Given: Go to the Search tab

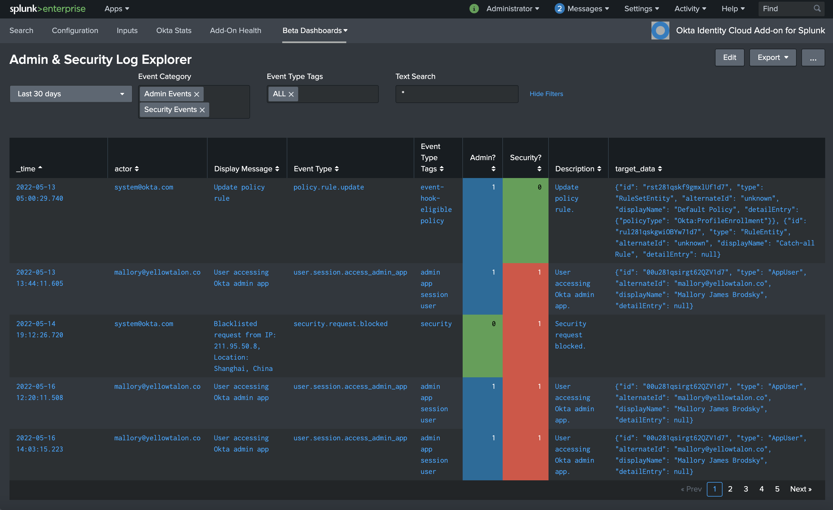Looking at the screenshot, I should 21,31.
